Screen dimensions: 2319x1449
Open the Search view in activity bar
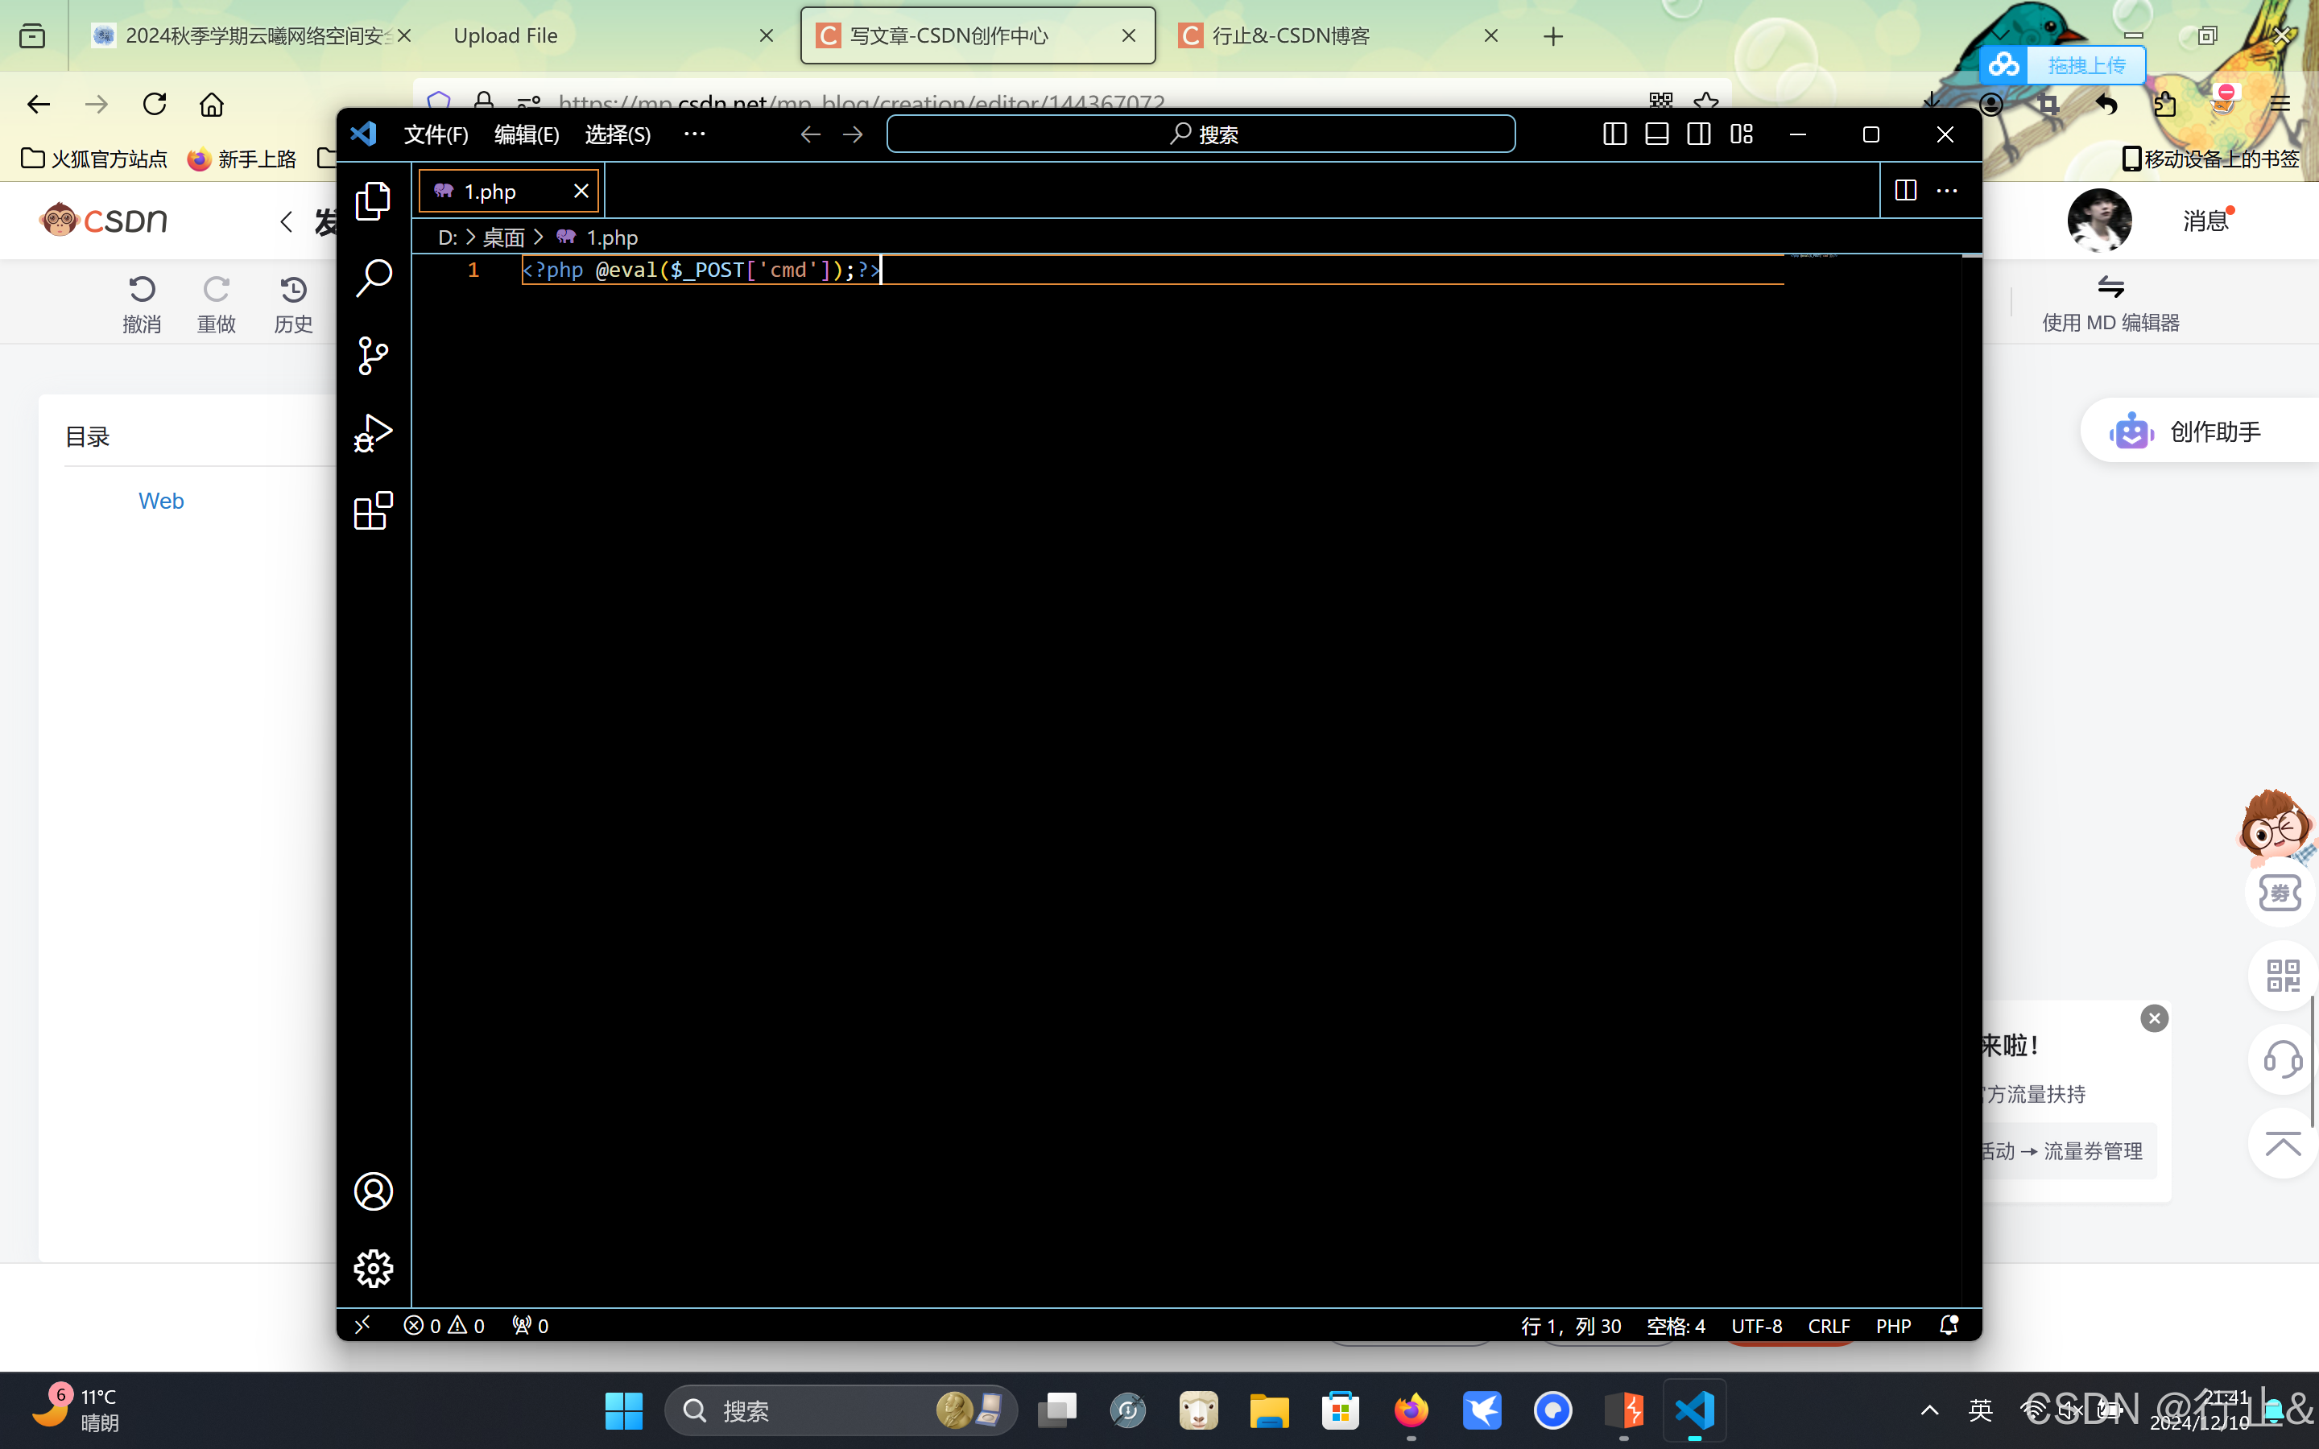click(373, 278)
